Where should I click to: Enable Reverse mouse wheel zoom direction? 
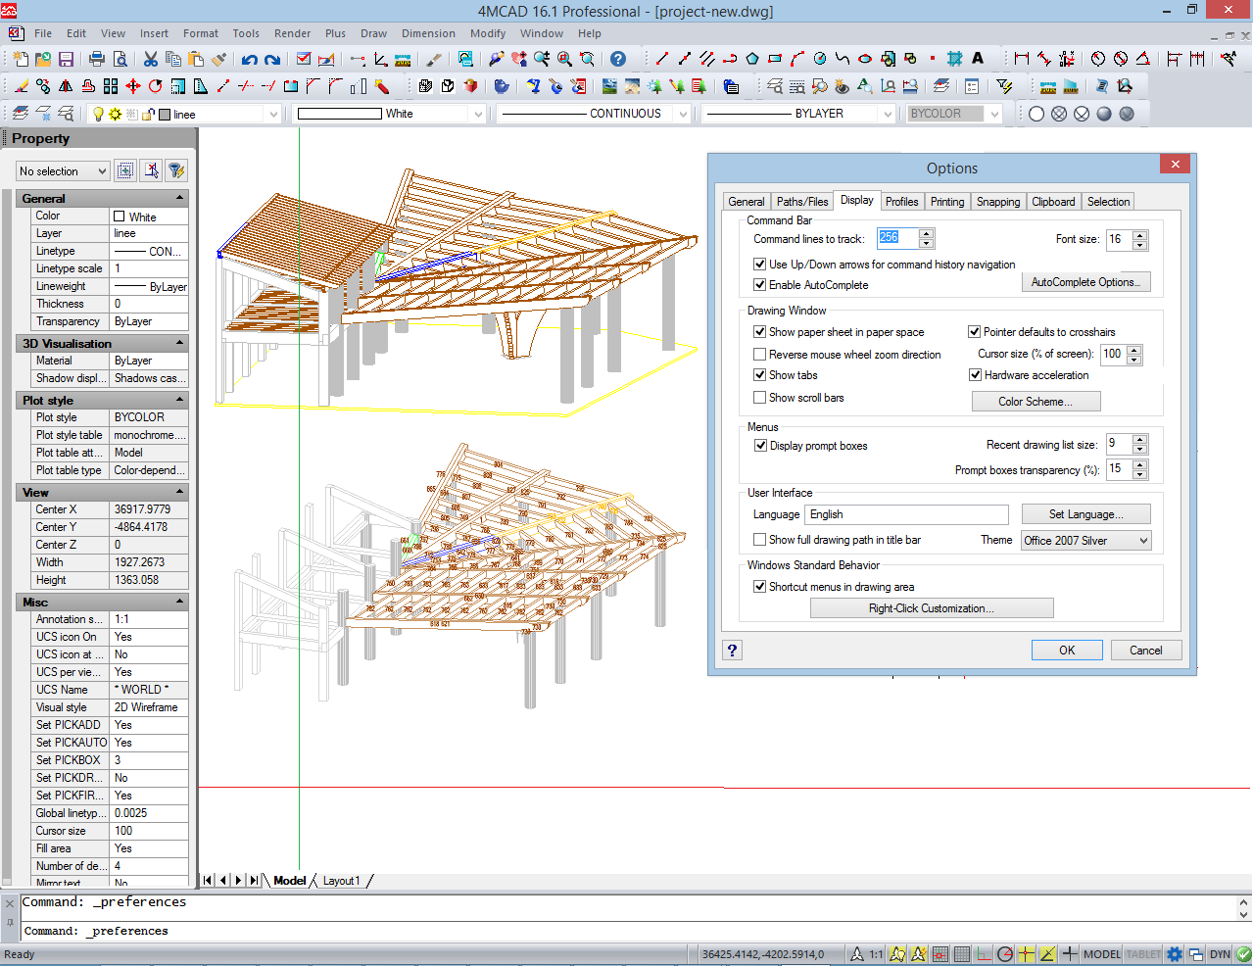tap(759, 355)
